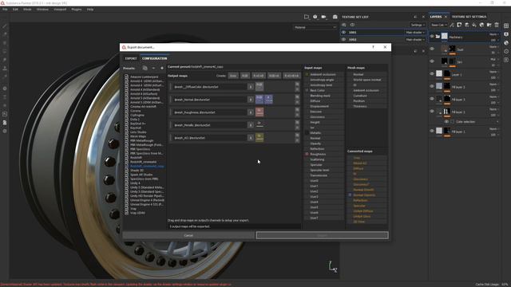
Task: Select the Amazon Lumberyard preset
Action: click(144, 77)
